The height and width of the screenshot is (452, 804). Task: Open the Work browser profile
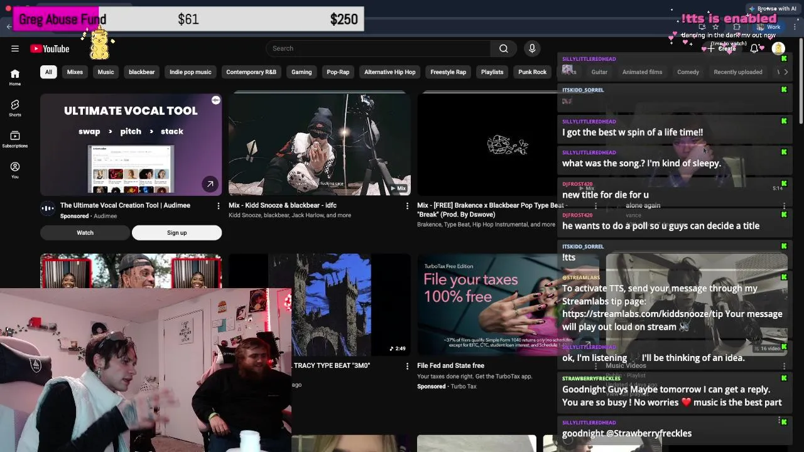pyautogui.click(x=769, y=27)
